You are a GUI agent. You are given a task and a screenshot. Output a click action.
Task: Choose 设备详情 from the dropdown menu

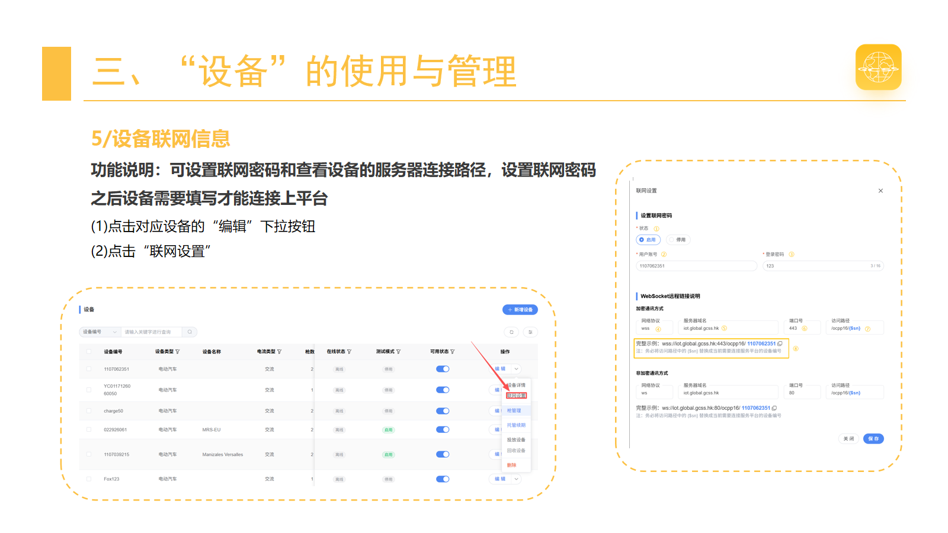517,386
